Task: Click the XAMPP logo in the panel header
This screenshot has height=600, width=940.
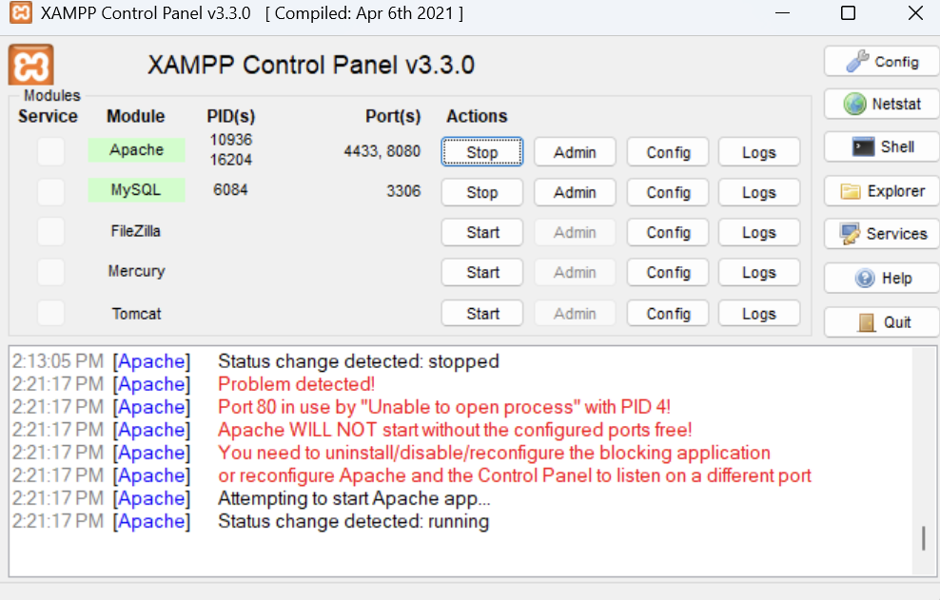Action: [x=31, y=66]
